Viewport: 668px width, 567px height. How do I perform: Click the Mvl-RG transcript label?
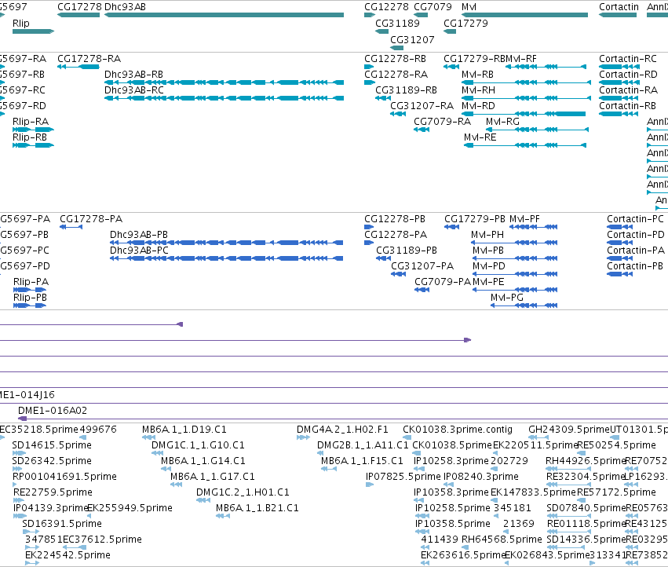[x=502, y=122]
